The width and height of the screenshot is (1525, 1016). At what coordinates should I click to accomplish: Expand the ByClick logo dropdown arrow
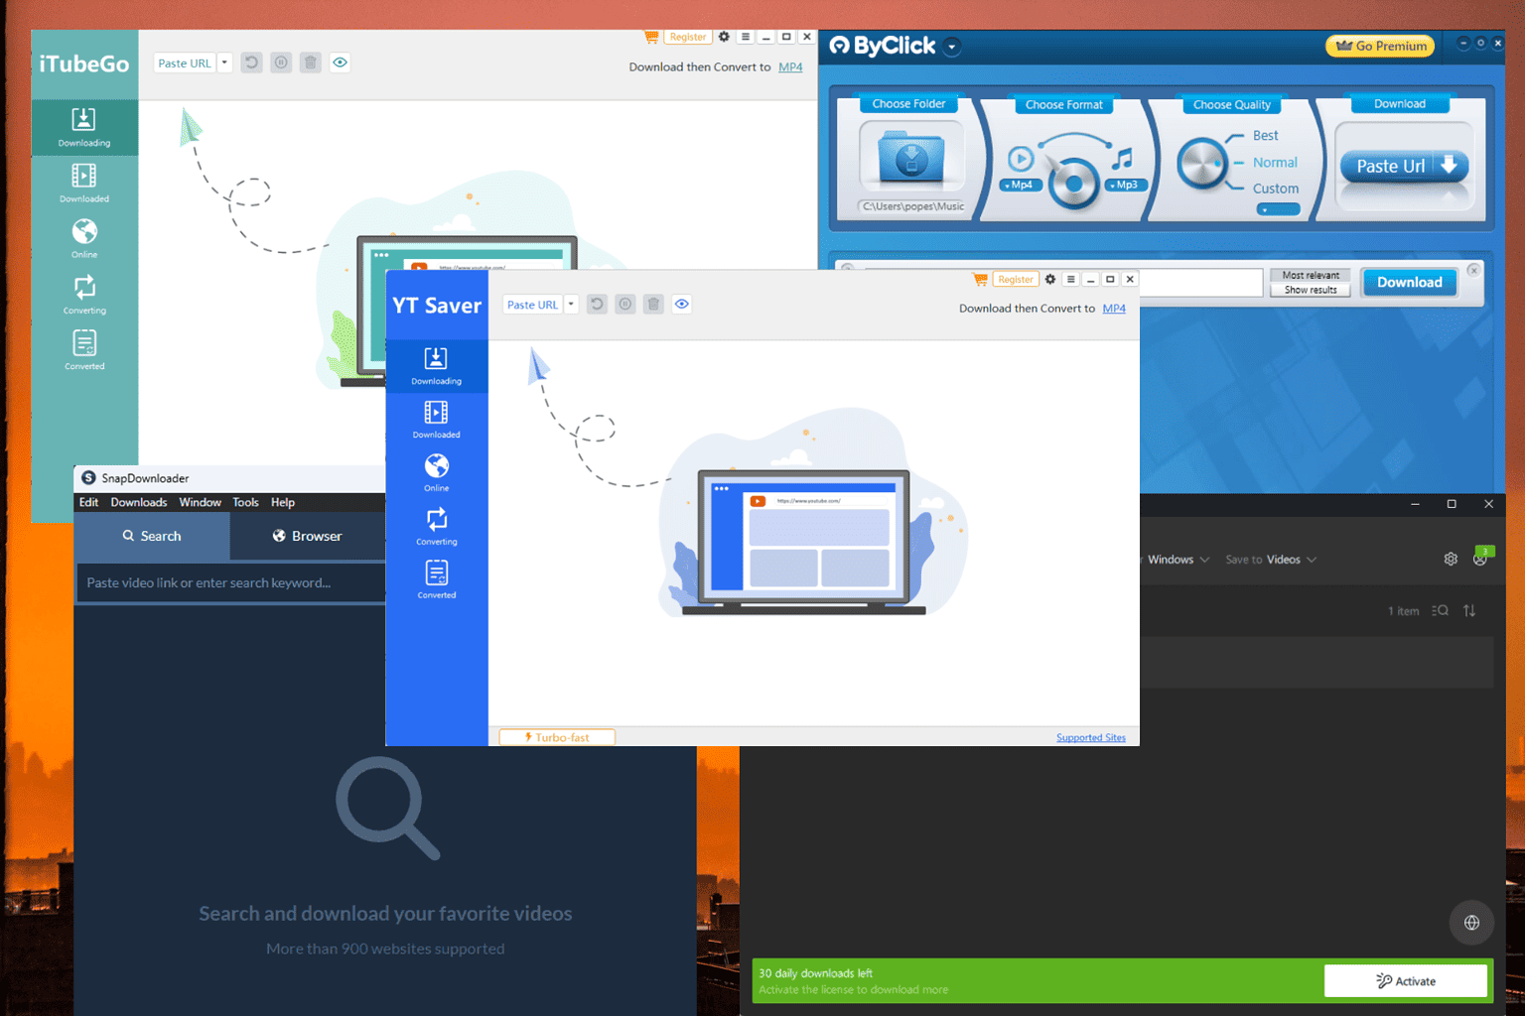click(x=952, y=46)
